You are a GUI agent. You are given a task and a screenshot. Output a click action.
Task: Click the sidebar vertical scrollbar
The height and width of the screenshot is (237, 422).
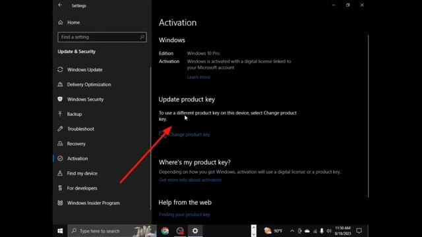coord(150,138)
